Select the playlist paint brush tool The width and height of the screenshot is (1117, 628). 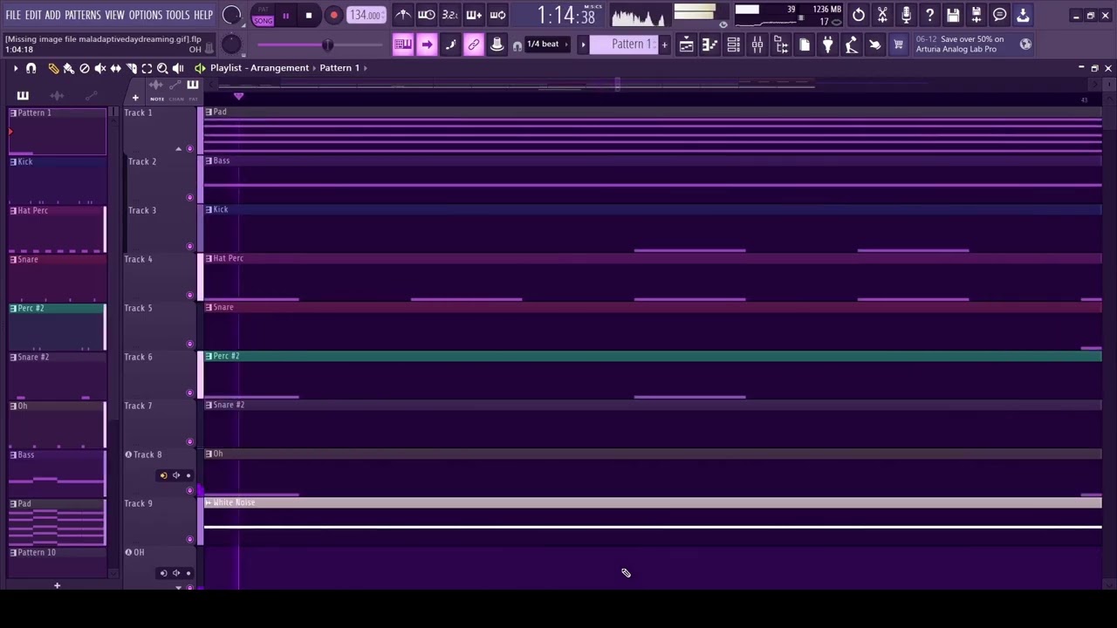(69, 68)
